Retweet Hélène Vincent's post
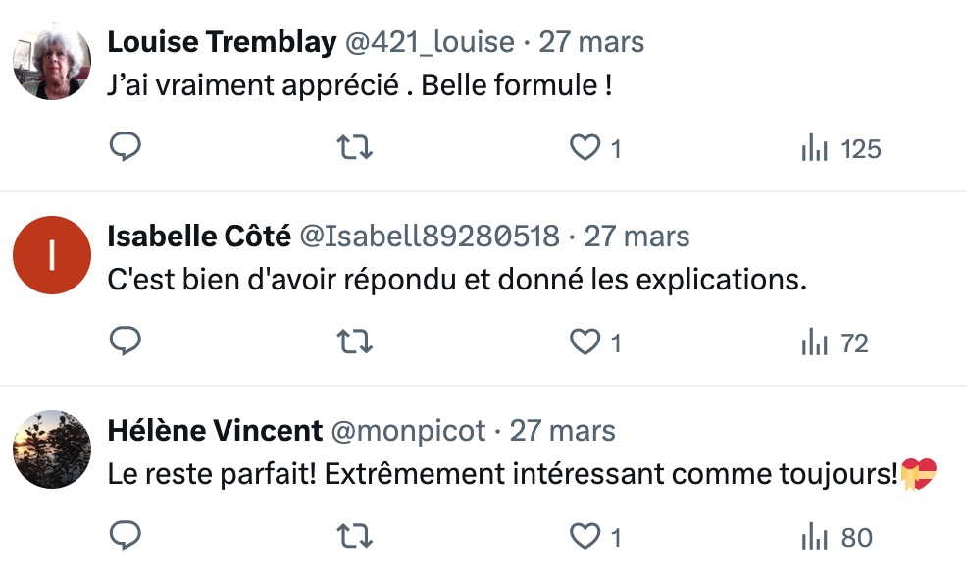Image resolution: width=967 pixels, height=579 pixels. 354,536
